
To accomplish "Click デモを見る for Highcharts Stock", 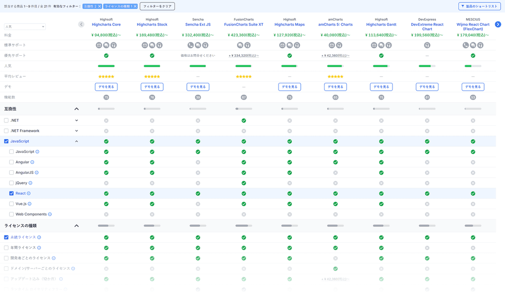I will coord(152,87).
